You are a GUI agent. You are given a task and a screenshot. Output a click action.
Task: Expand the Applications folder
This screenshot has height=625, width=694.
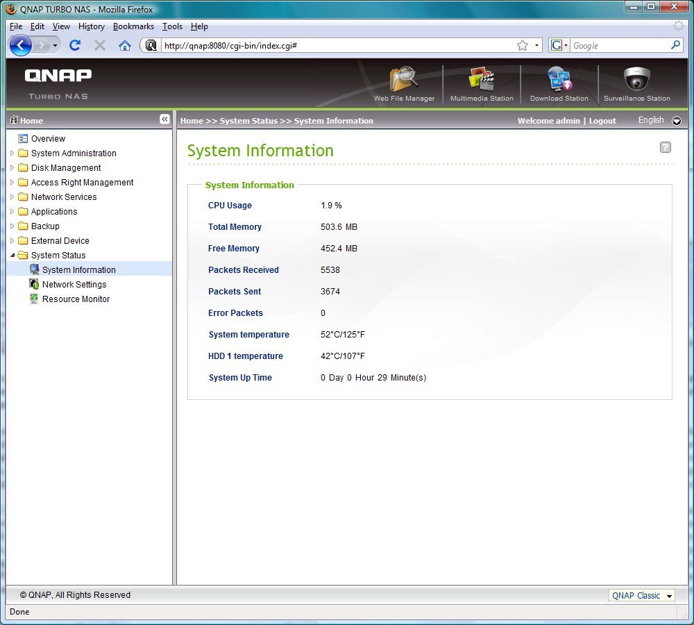point(12,211)
